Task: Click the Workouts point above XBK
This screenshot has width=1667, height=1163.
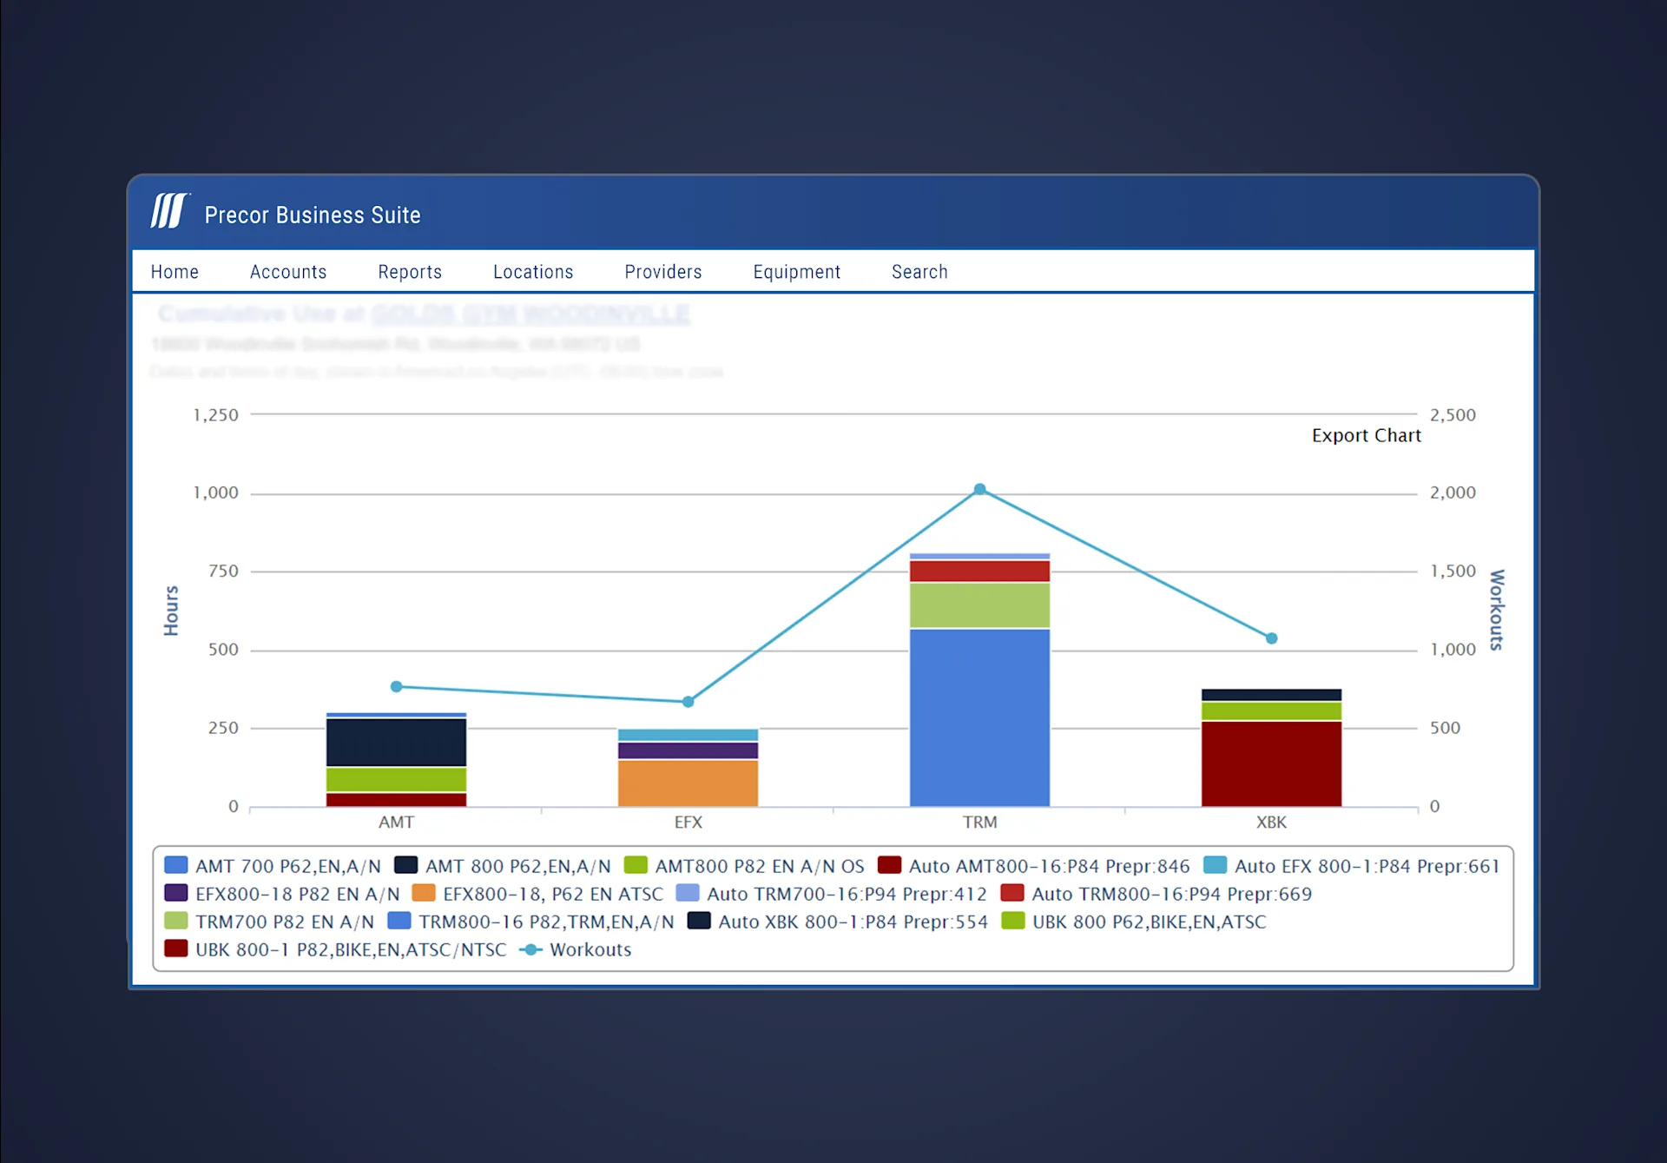Action: click(1271, 638)
